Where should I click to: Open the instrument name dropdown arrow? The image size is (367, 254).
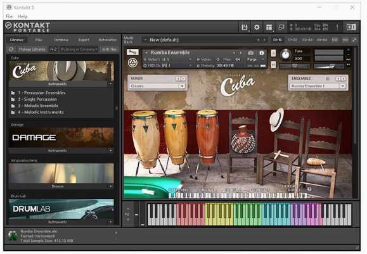click(146, 53)
